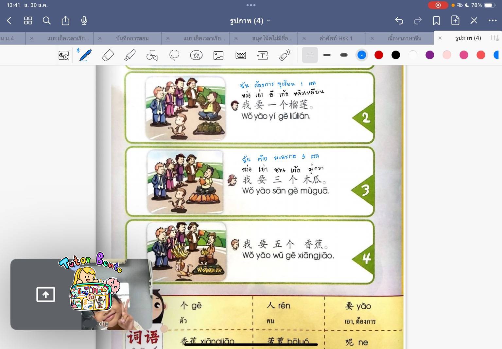Pick the hot pink pen color
This screenshot has height=349, width=502.
pyautogui.click(x=464, y=55)
